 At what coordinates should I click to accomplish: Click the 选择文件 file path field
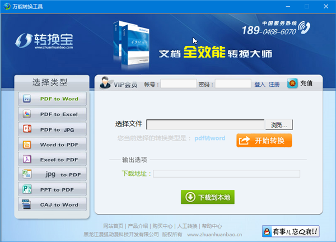(206, 124)
